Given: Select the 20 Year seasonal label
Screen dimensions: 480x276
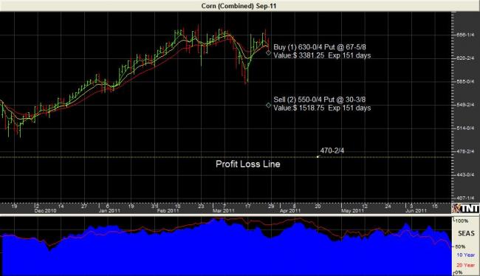Looking at the screenshot, I should (x=466, y=265).
